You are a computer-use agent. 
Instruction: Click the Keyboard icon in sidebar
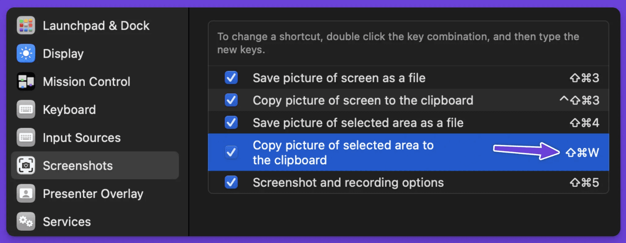(x=26, y=110)
